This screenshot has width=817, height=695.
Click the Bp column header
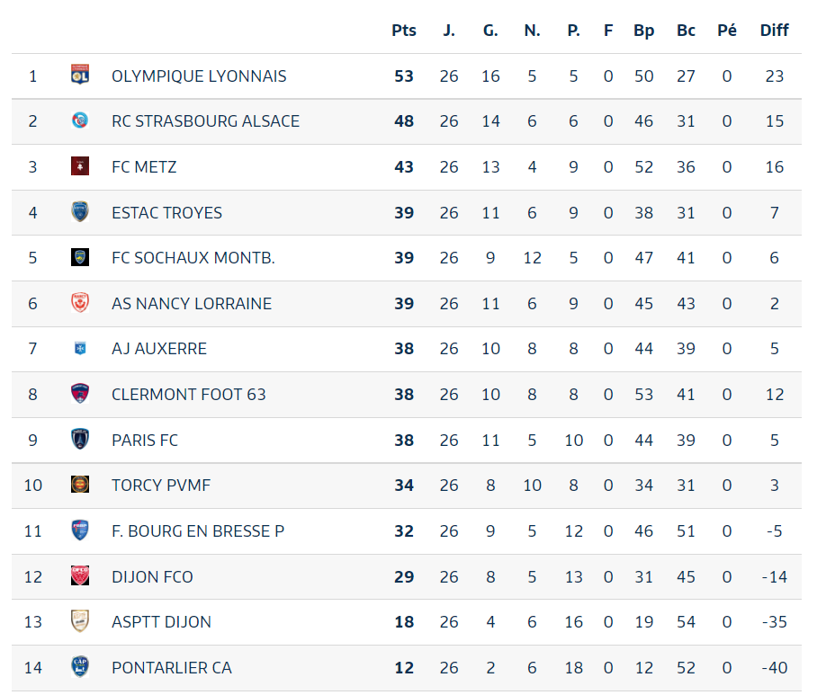coord(643,30)
